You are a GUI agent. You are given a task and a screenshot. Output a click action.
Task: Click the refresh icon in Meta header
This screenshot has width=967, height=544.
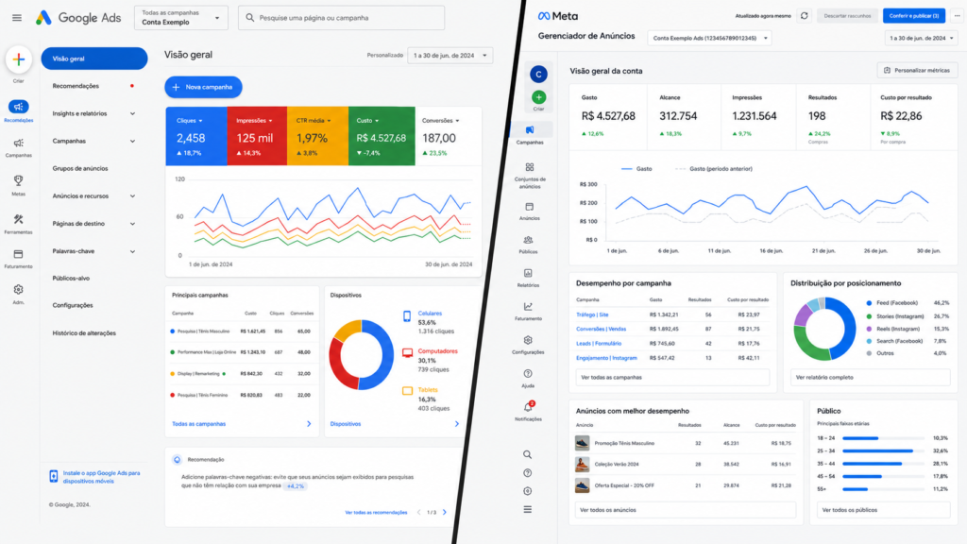[x=805, y=16]
